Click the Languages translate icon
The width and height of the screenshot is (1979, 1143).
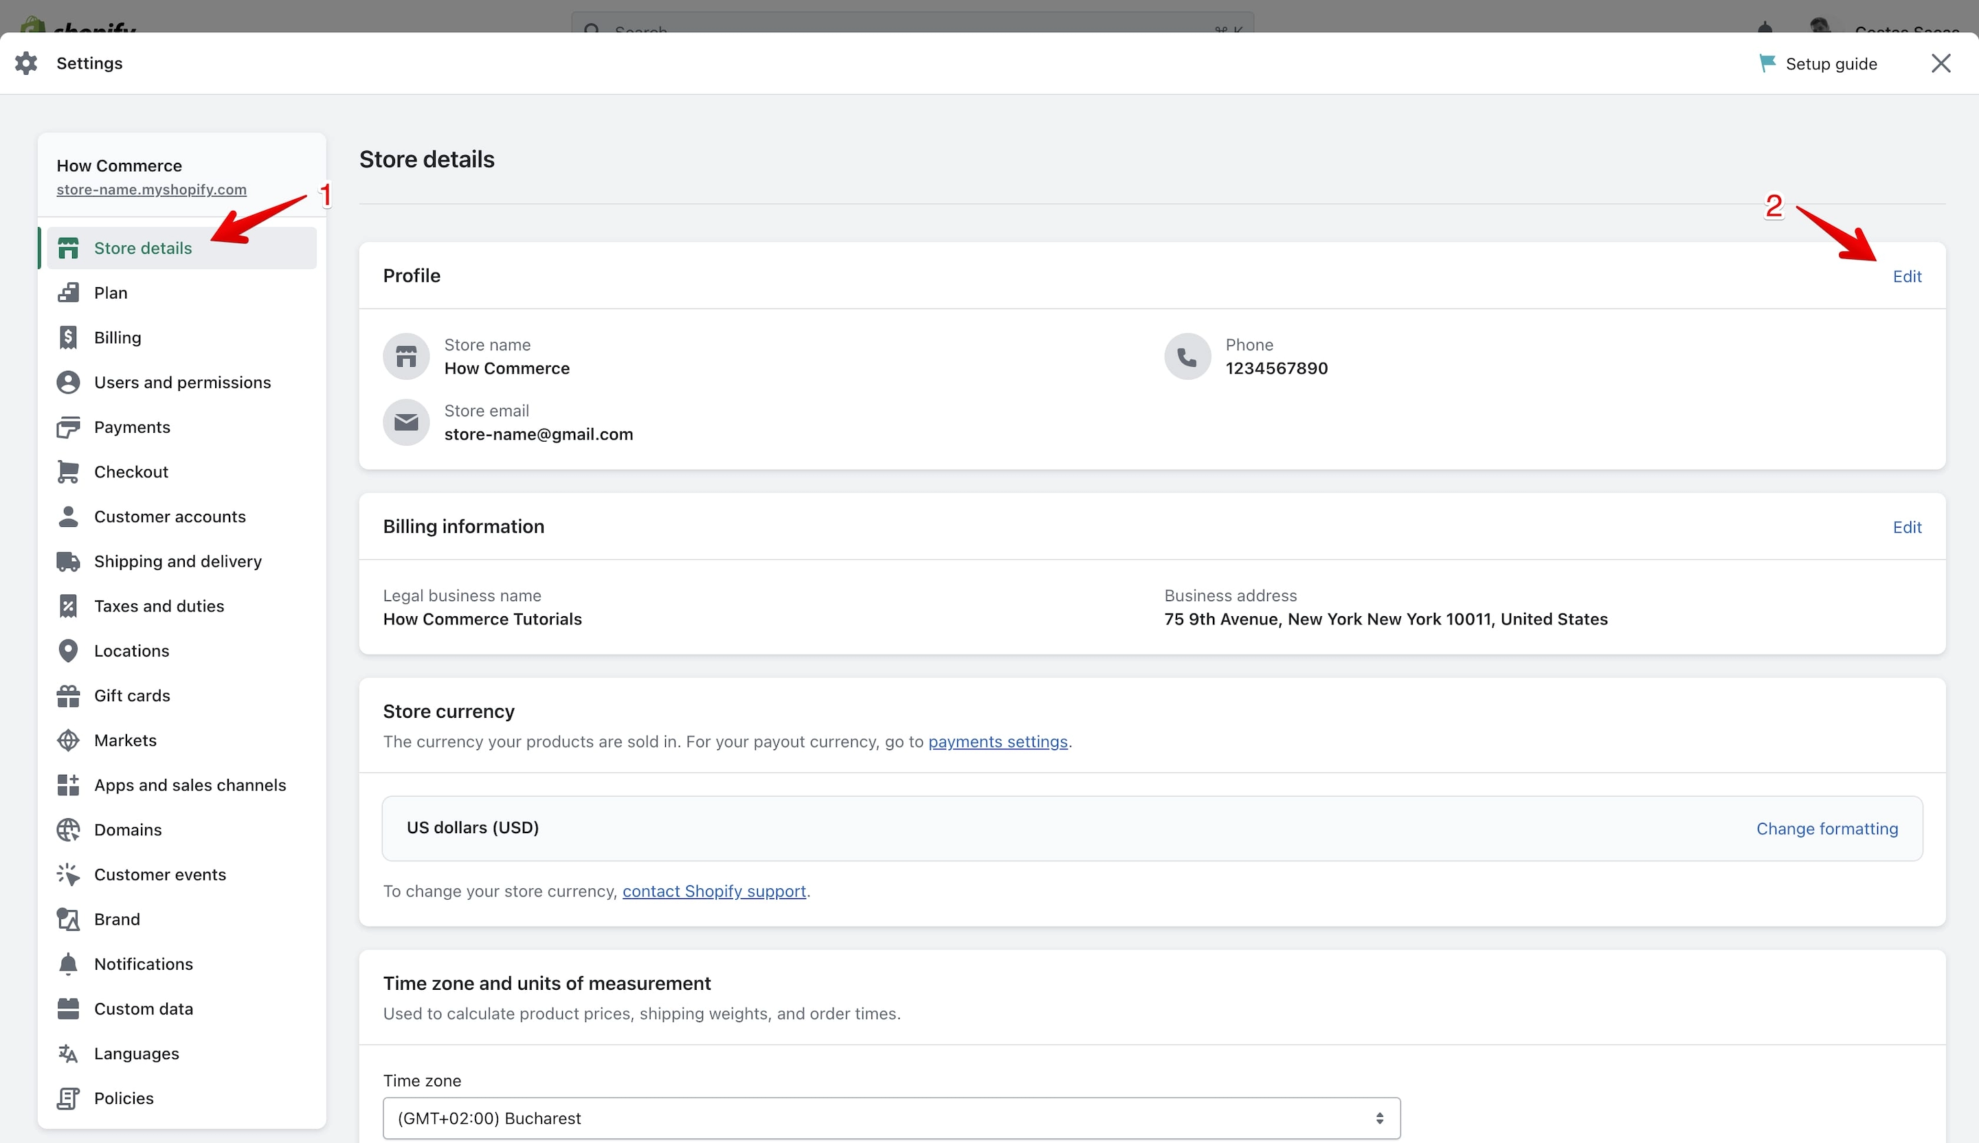(68, 1054)
